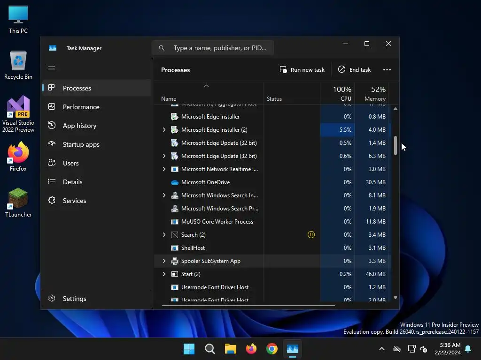
Task: Click the process list vertical scrollbar thumb
Action: click(396, 145)
